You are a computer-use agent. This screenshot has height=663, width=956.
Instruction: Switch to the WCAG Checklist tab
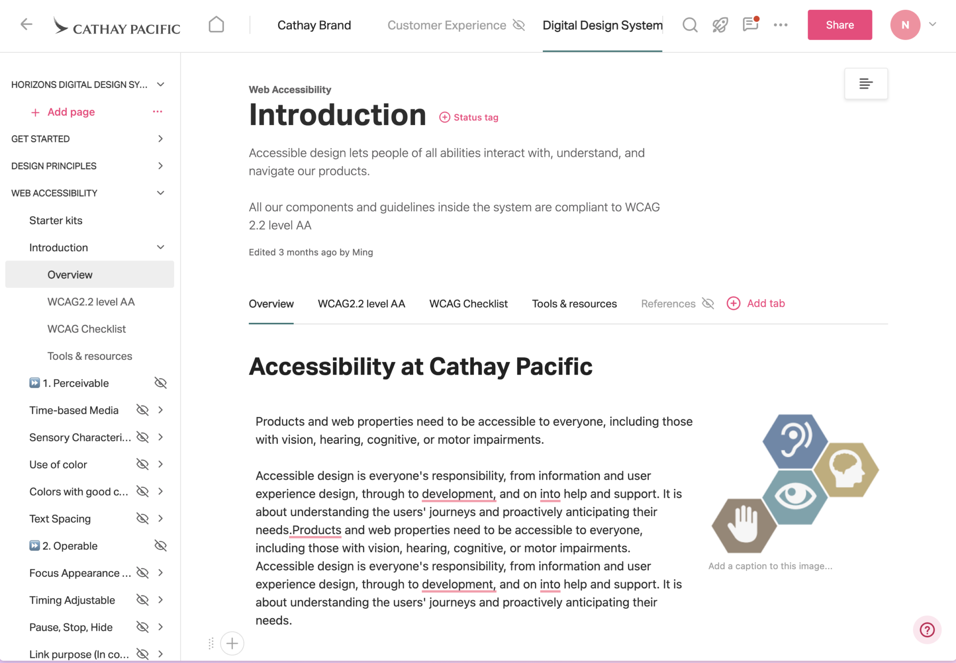(x=468, y=303)
